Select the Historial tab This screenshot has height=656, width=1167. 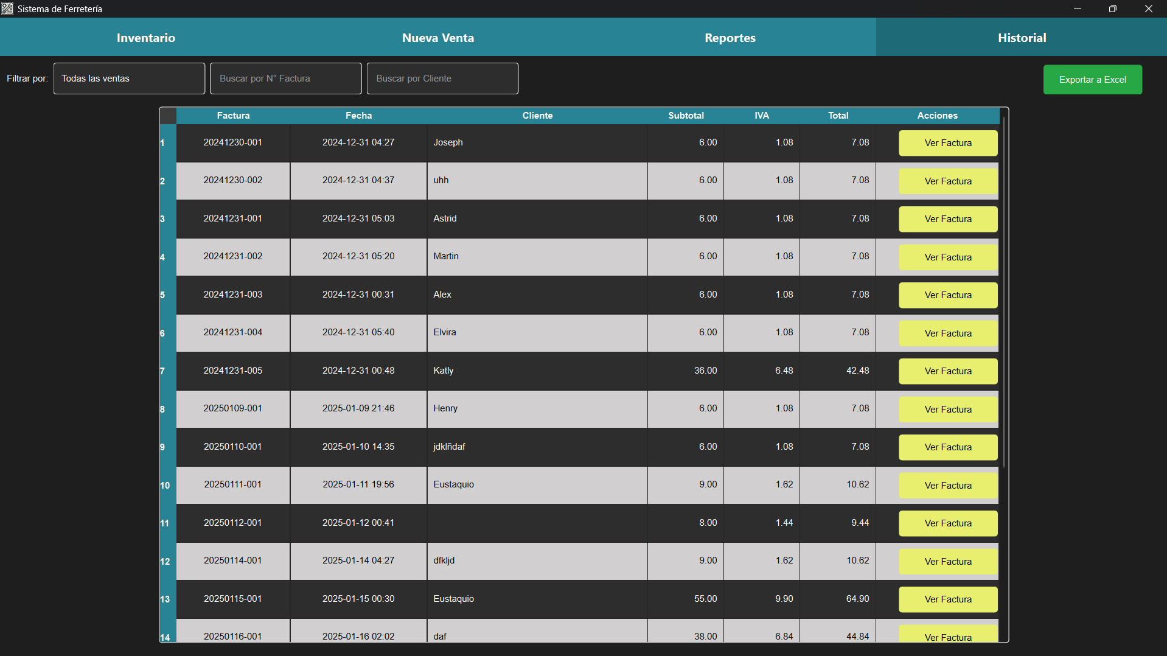(x=1022, y=37)
